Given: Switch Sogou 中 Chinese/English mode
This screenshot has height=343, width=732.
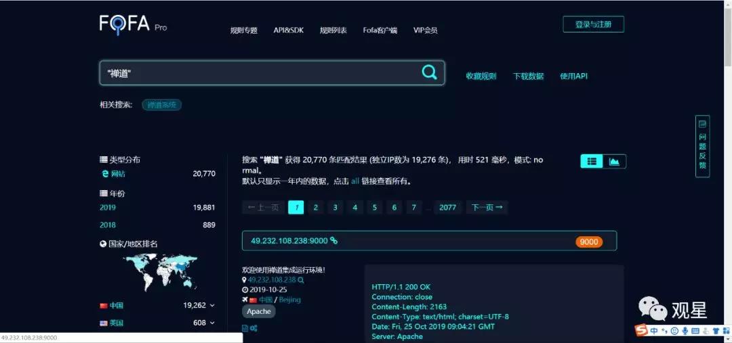Looking at the screenshot, I should tap(653, 331).
